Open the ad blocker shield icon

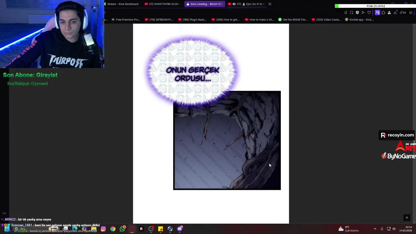357,13
